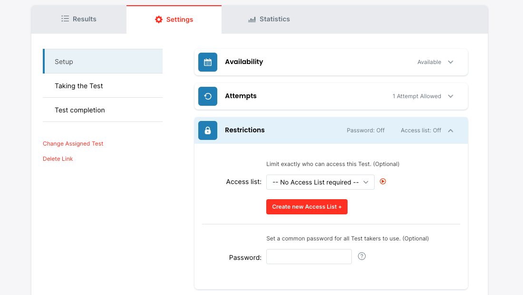This screenshot has height=295, width=523.
Task: Click the list icon on Results tab
Action: pyautogui.click(x=65, y=19)
